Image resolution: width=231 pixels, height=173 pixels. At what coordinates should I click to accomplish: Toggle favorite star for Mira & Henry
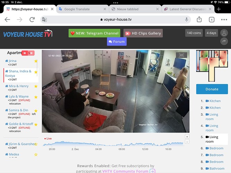tap(36, 86)
